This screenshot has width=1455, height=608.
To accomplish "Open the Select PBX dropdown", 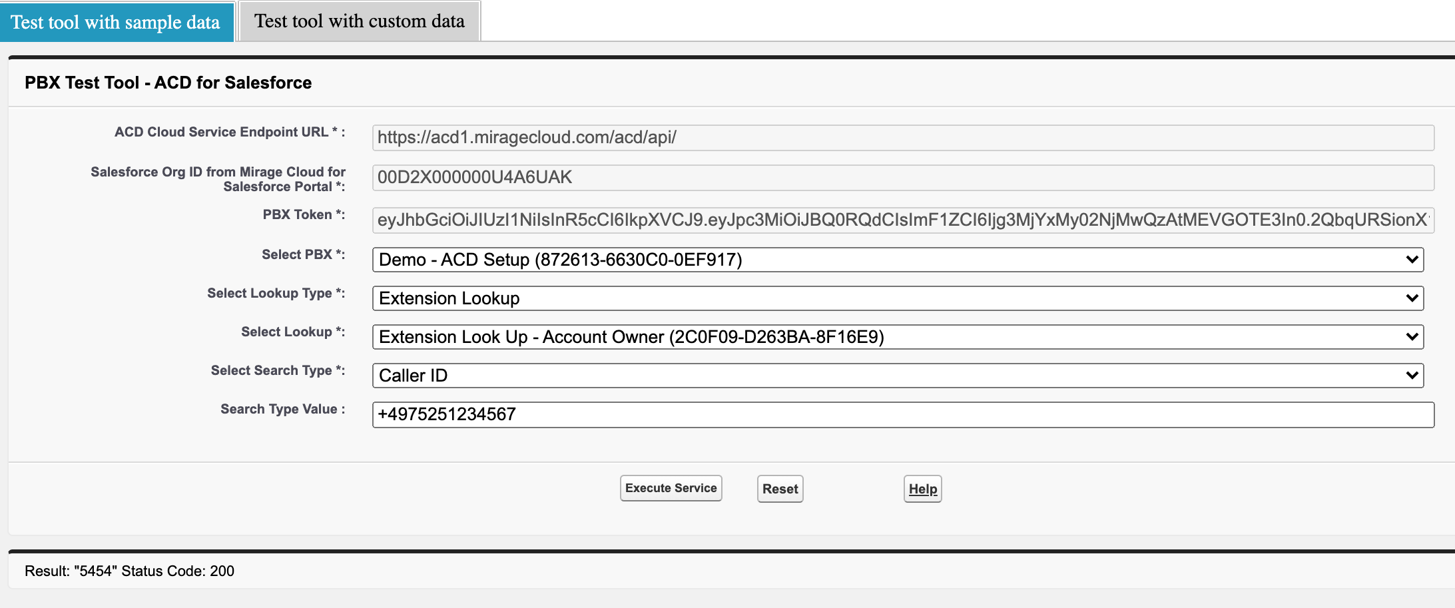I will click(898, 260).
